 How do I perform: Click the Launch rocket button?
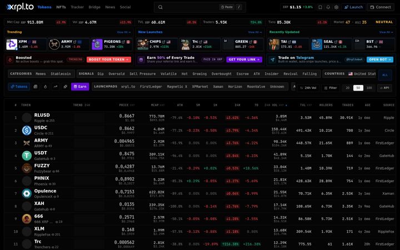coord(353,7)
